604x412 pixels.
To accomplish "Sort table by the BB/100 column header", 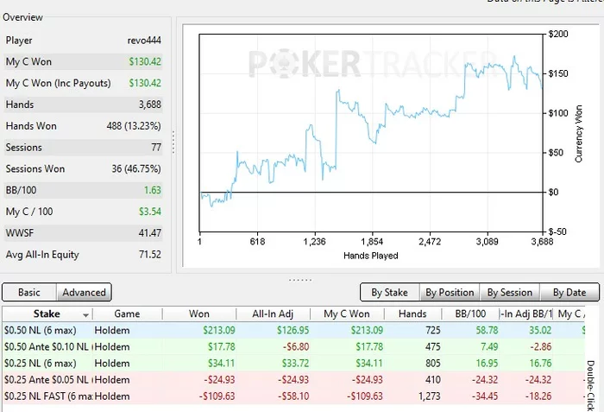I will tap(470, 314).
